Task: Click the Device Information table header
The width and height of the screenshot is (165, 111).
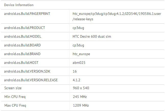Action: pos(19,5)
